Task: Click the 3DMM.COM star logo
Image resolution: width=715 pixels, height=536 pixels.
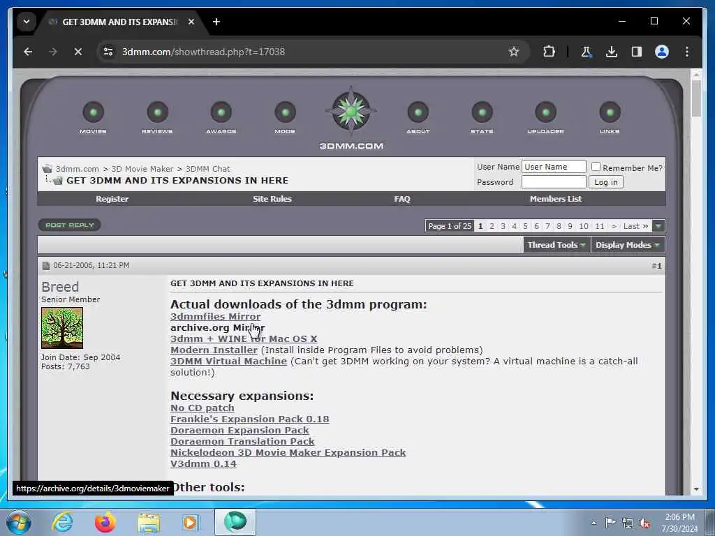Action: (x=351, y=111)
